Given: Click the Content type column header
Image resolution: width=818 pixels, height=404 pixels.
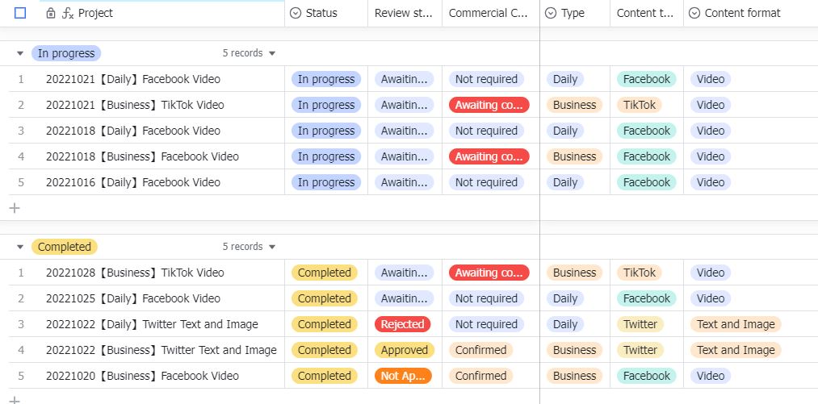Looking at the screenshot, I should (646, 14).
